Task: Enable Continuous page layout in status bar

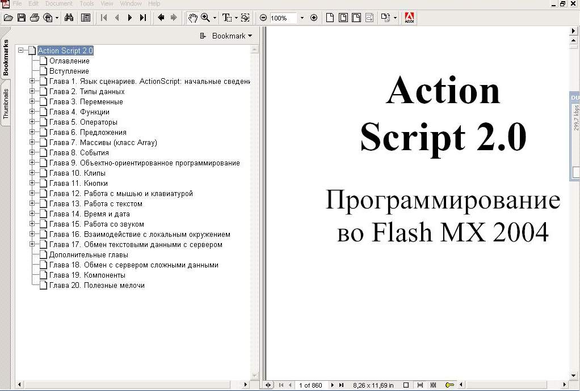Action: (420, 385)
